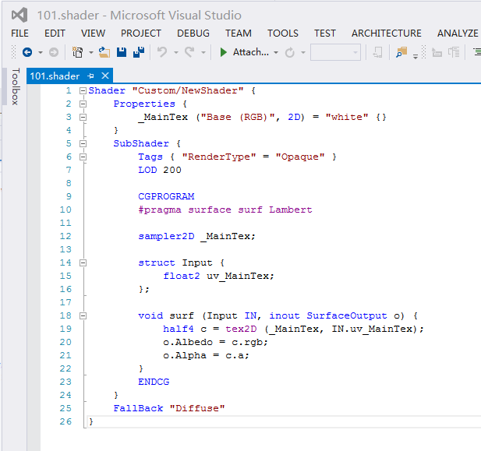Collapse the Shader block on line 1
Image resolution: width=481 pixels, height=451 pixels.
83,91
